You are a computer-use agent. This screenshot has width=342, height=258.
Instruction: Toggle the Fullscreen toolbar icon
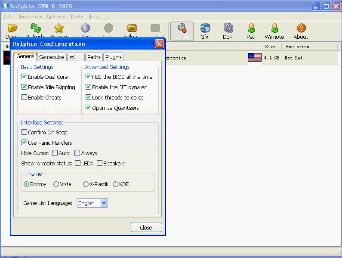pyautogui.click(x=132, y=28)
